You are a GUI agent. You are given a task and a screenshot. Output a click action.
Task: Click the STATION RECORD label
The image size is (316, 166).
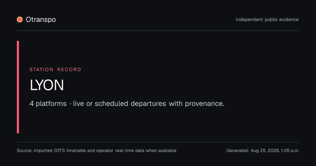[x=55, y=70]
